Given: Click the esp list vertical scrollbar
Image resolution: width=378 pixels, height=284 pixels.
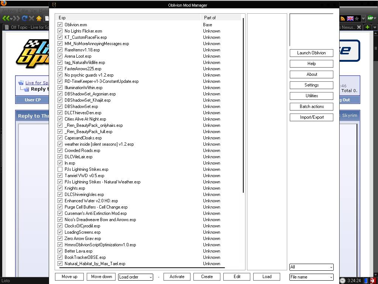Looking at the screenshot, I should click(243, 105).
